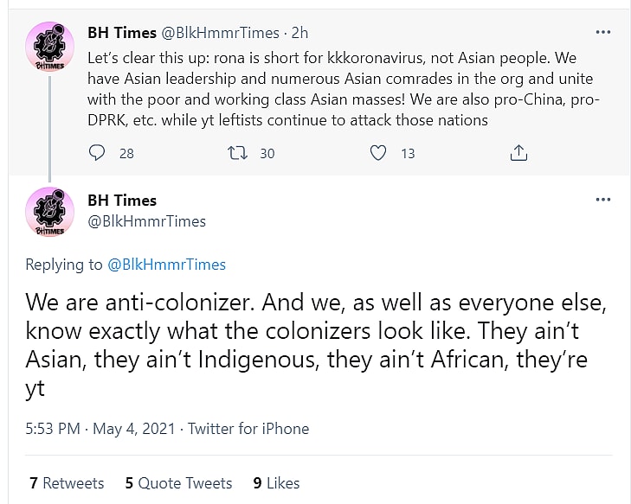View the 7 Retweets list

click(67, 482)
